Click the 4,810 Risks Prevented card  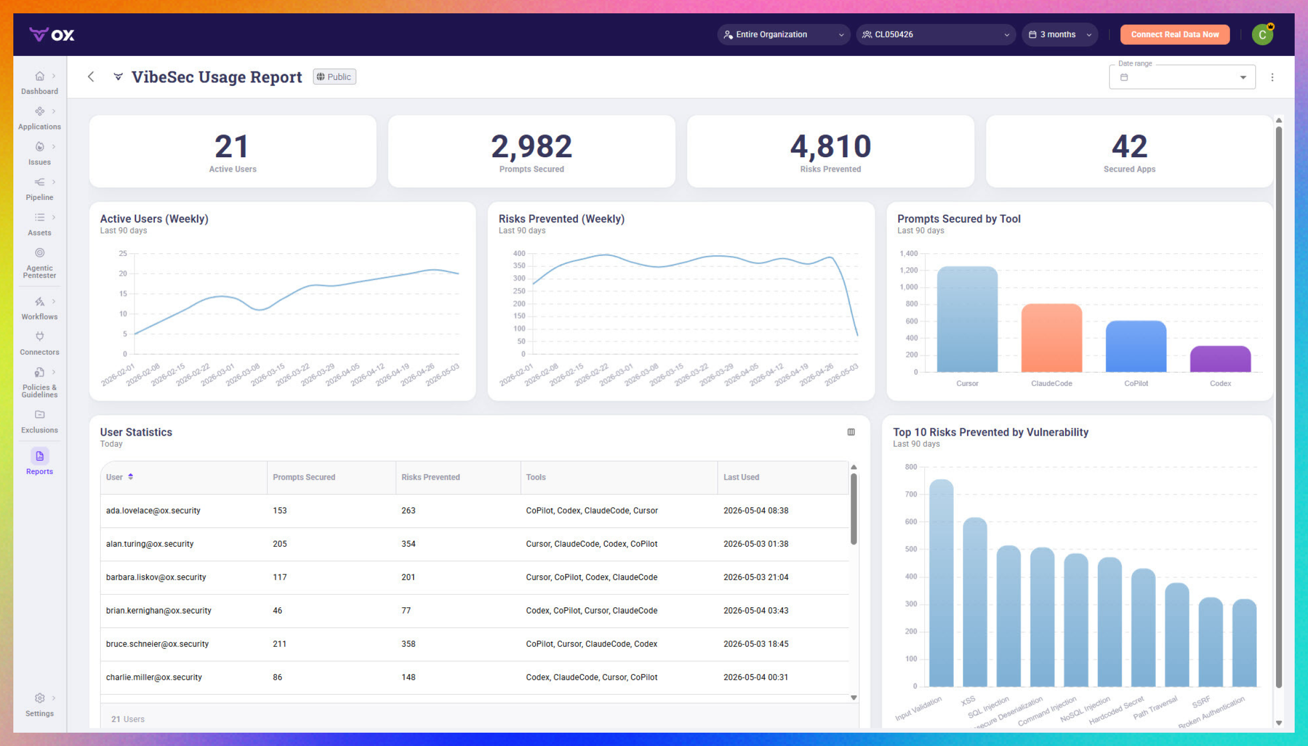coord(830,151)
